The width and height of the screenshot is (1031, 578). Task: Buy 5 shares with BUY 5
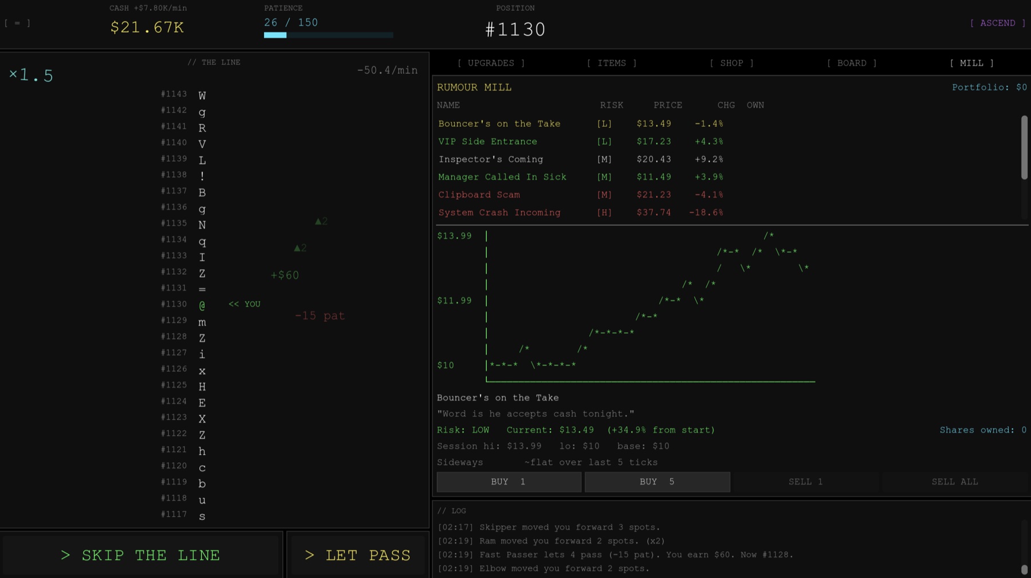pos(657,482)
